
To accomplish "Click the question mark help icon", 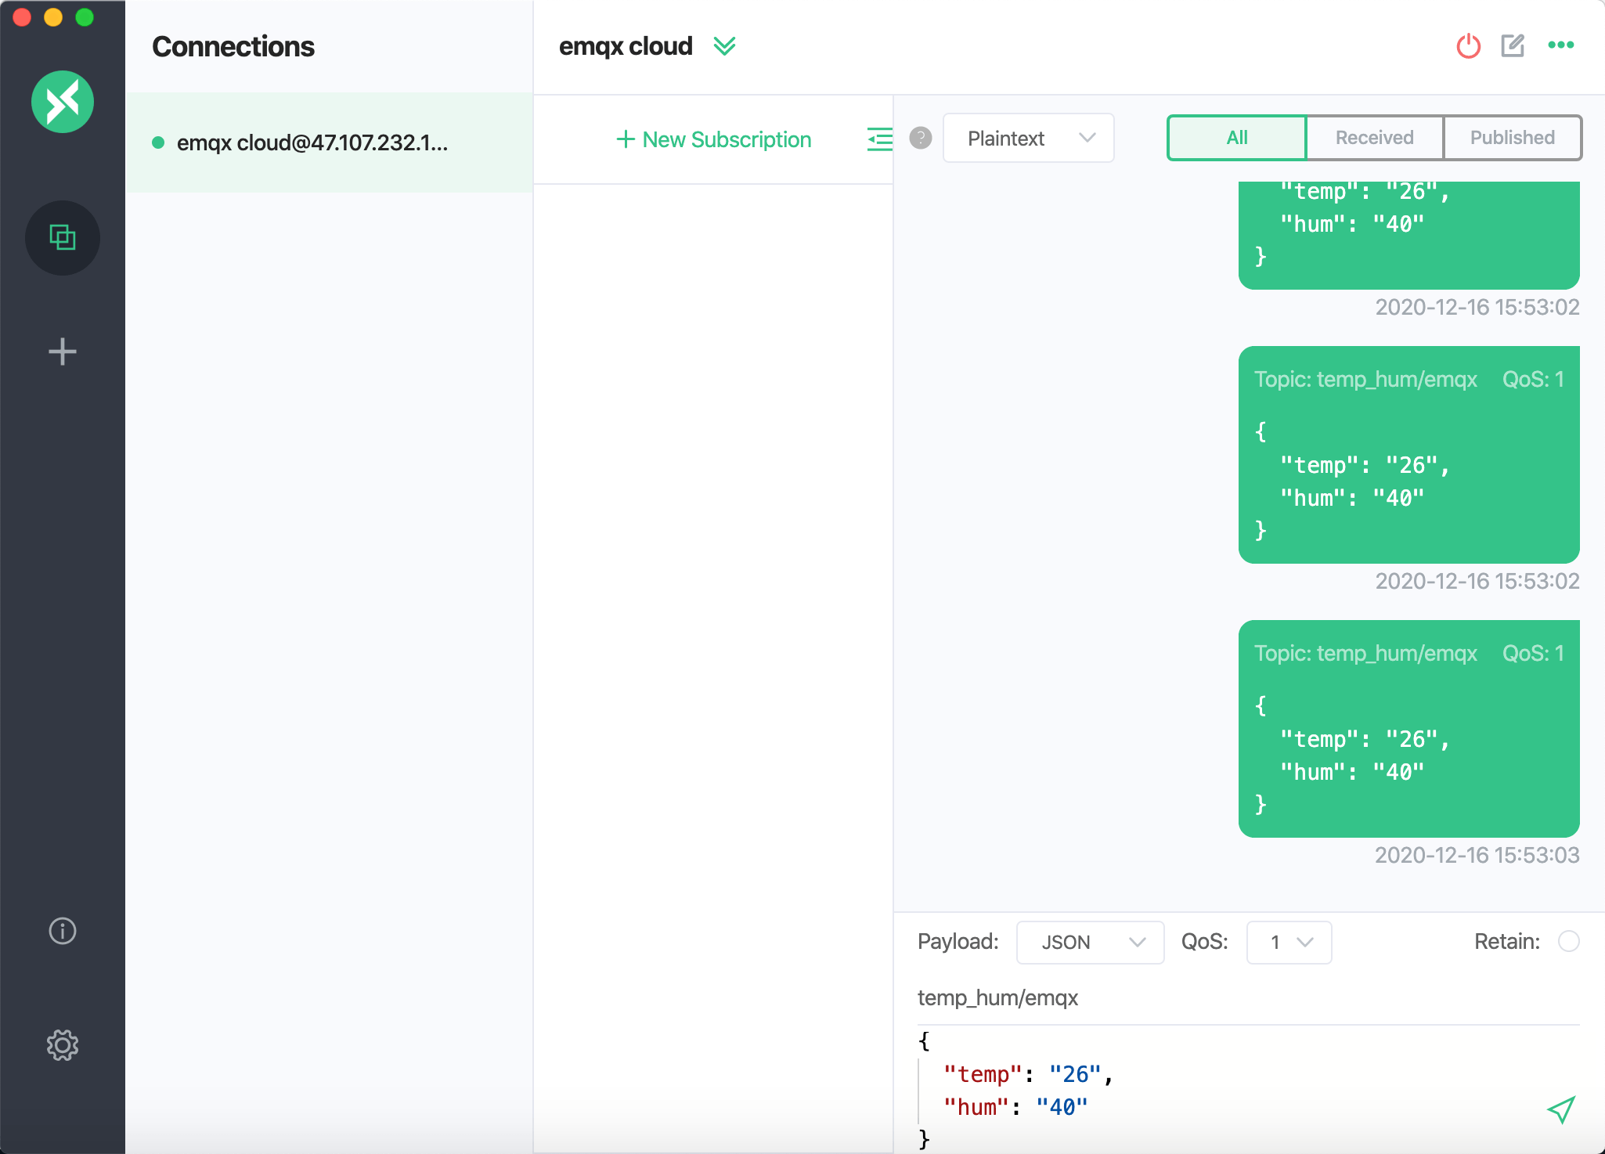I will coord(921,139).
